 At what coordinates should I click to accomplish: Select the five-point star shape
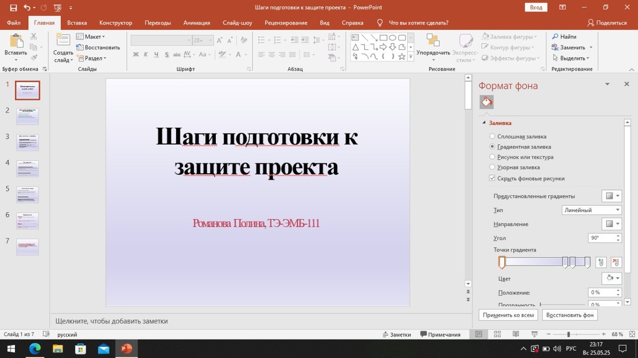click(x=402, y=56)
